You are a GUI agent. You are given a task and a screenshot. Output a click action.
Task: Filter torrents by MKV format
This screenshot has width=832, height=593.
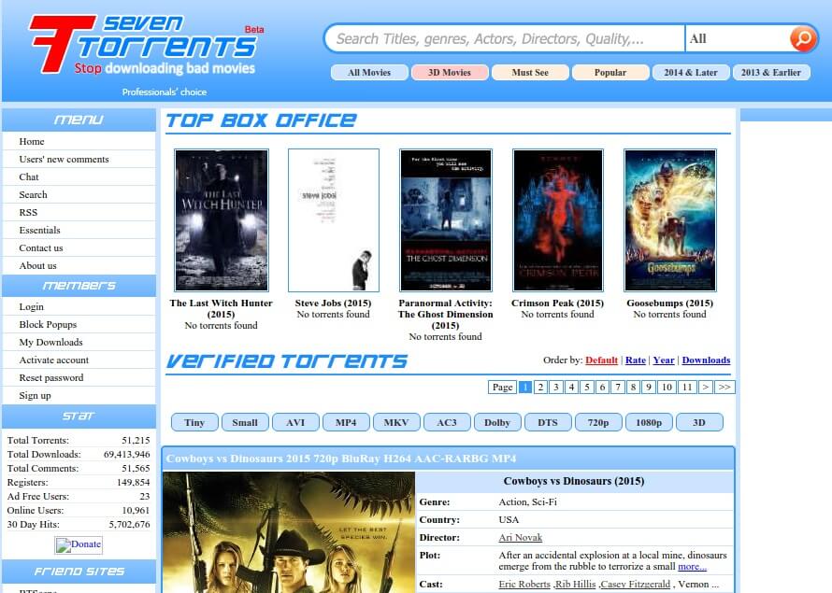[x=396, y=422]
